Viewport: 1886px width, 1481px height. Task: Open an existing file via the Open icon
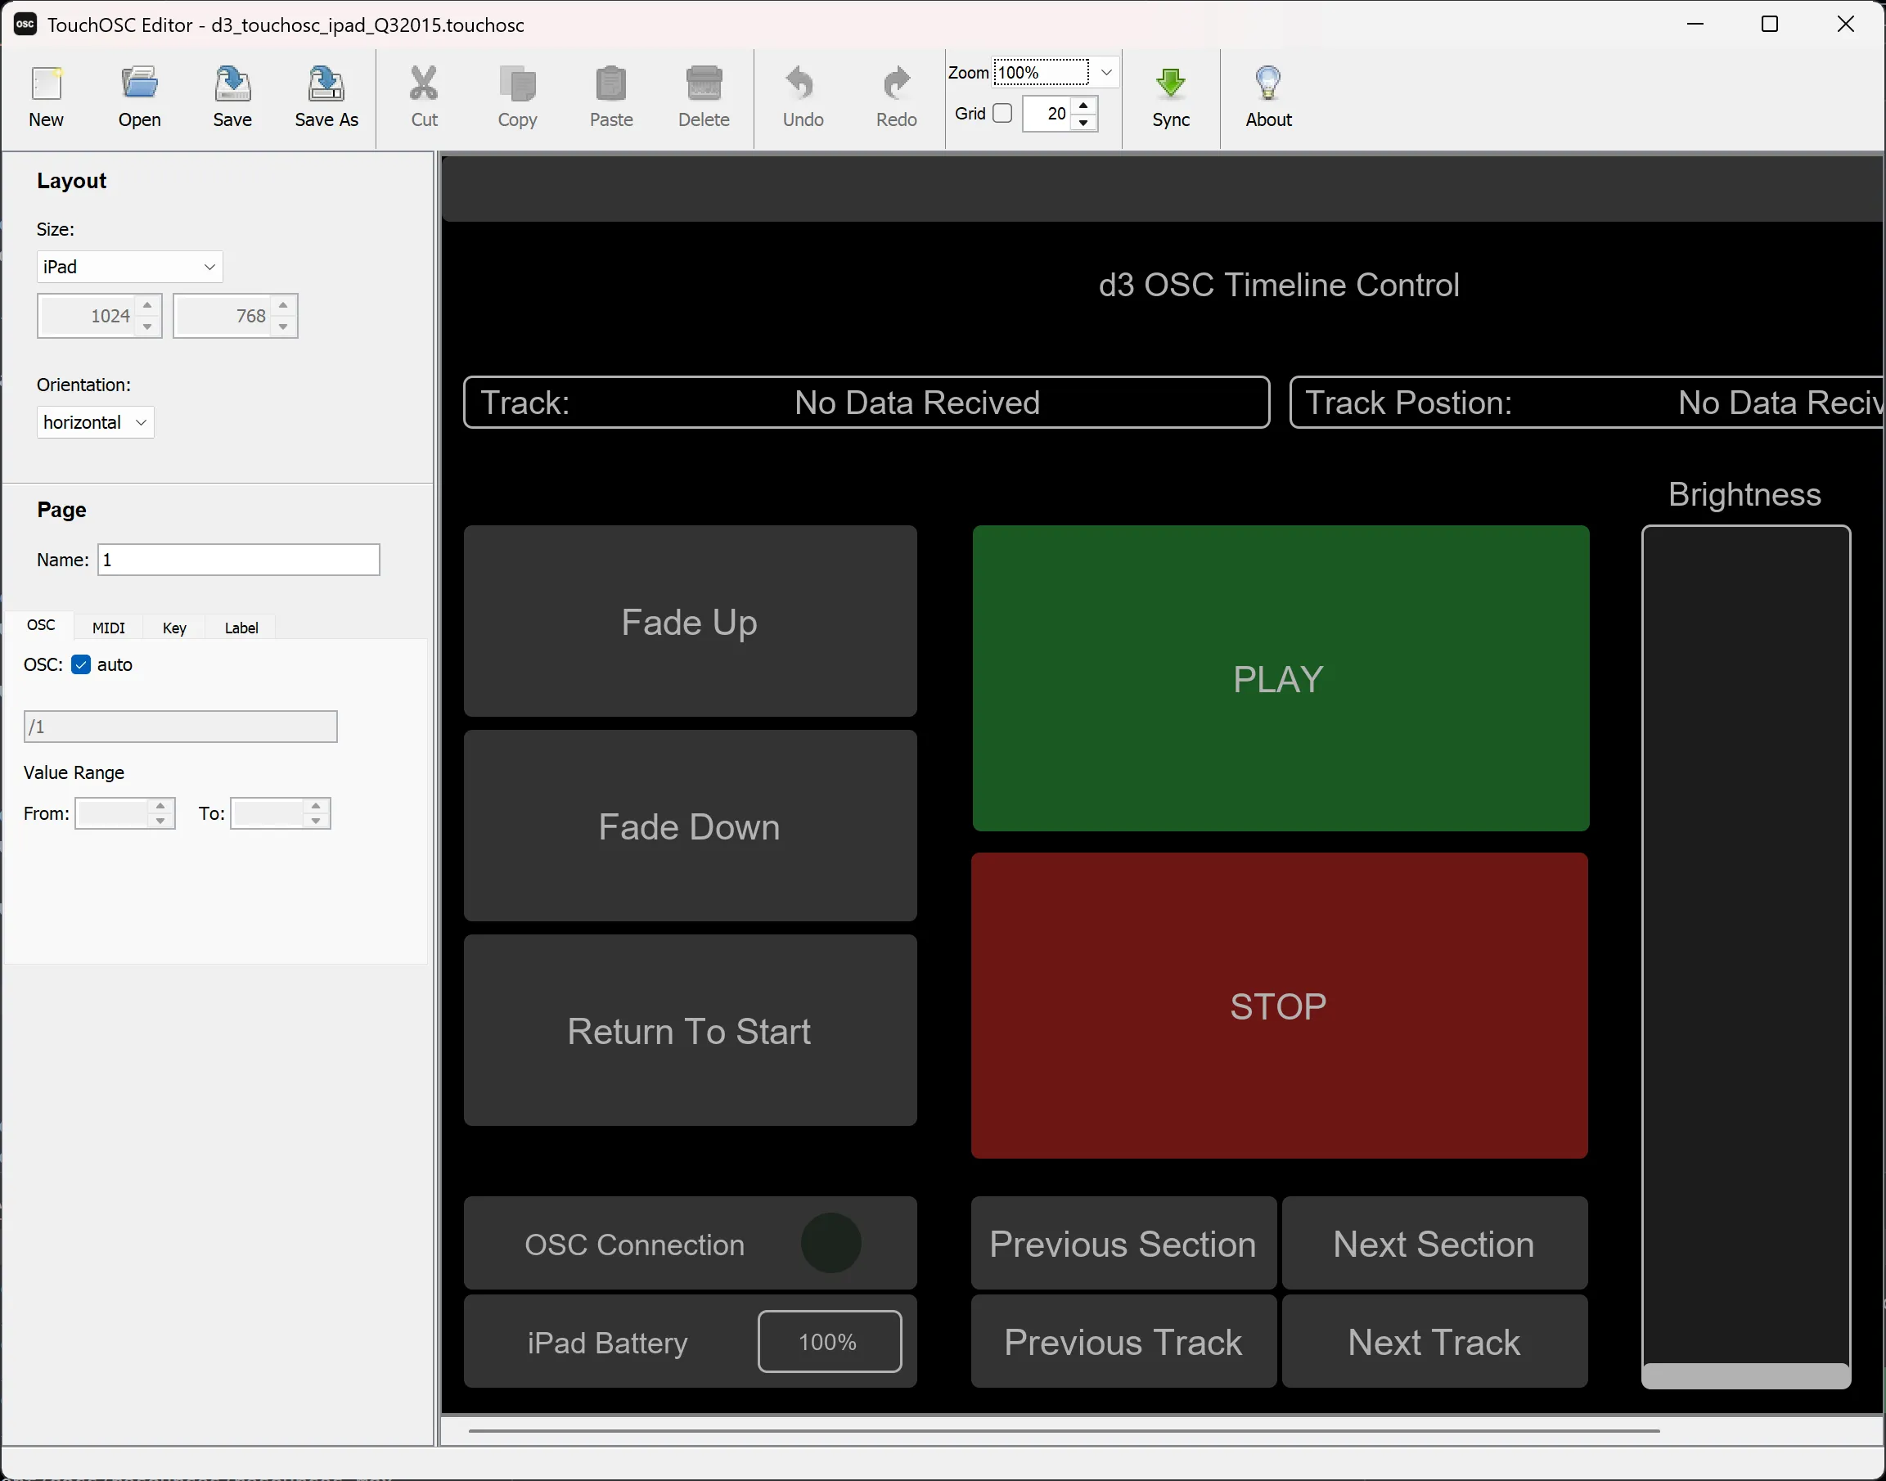click(x=139, y=96)
